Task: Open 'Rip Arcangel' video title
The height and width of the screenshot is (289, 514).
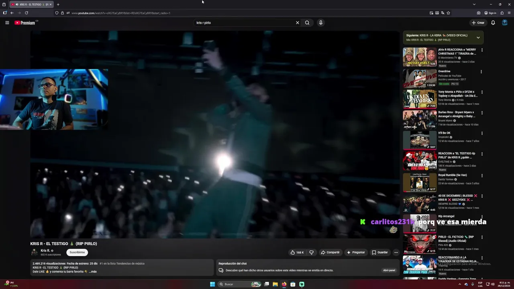Action: pos(446,216)
